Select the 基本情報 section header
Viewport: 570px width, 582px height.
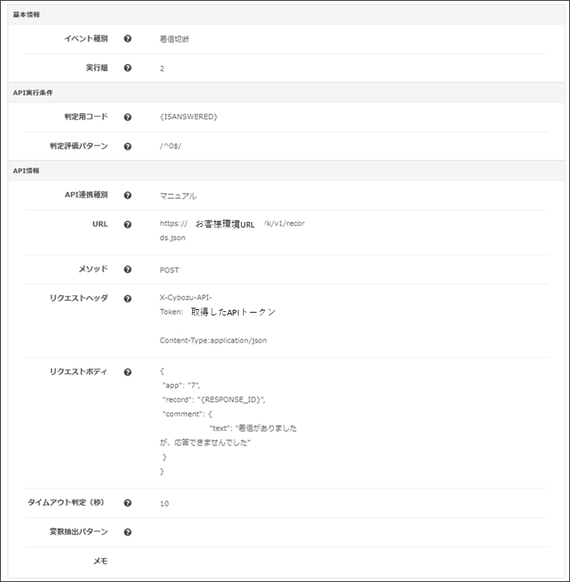27,15
